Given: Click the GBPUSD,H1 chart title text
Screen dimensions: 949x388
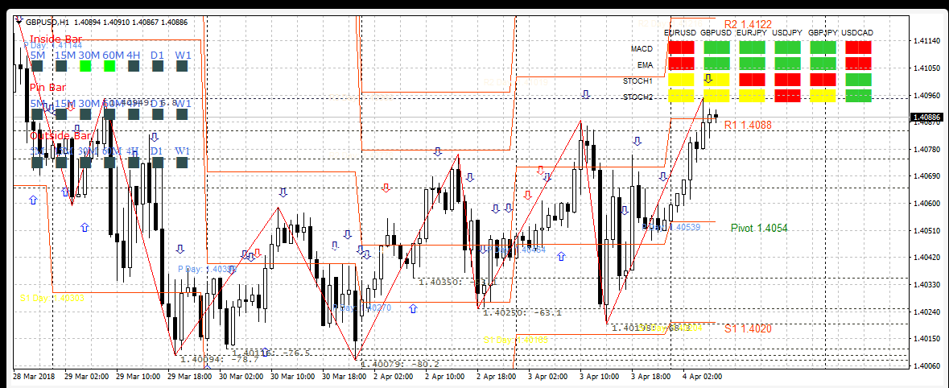Looking at the screenshot, I should click(x=47, y=23).
